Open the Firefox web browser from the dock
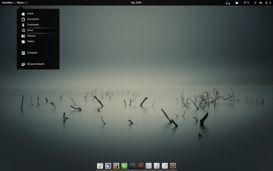 (116, 166)
